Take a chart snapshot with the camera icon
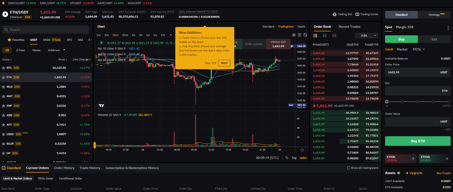 point(294,35)
